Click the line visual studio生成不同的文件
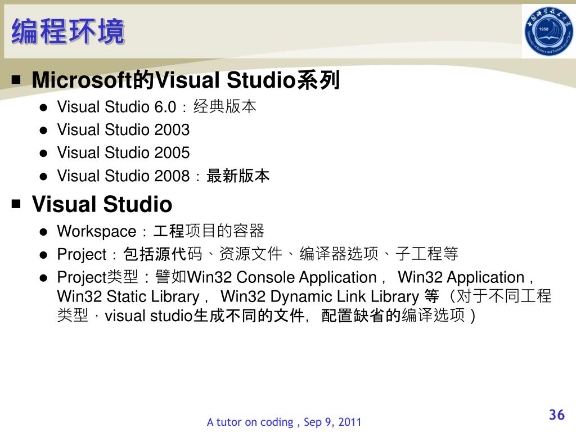Viewport: 576px width, 432px height. (267, 316)
